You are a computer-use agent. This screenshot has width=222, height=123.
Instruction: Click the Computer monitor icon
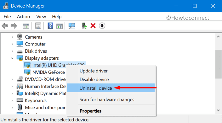tap(20, 44)
